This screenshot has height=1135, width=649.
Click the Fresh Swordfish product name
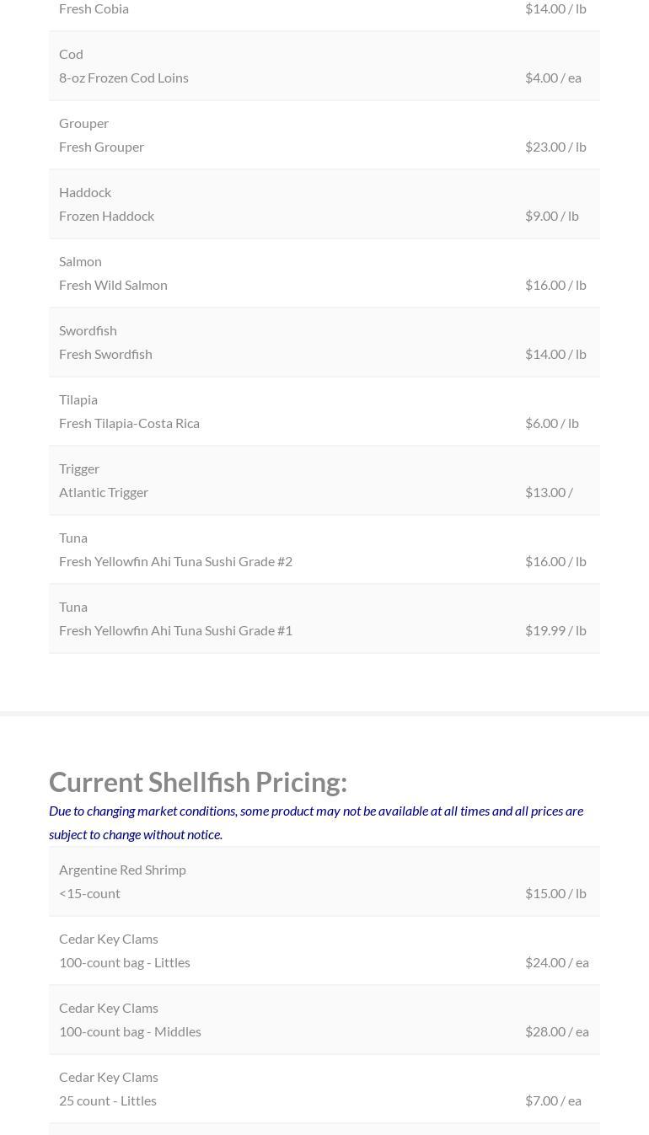105,354
